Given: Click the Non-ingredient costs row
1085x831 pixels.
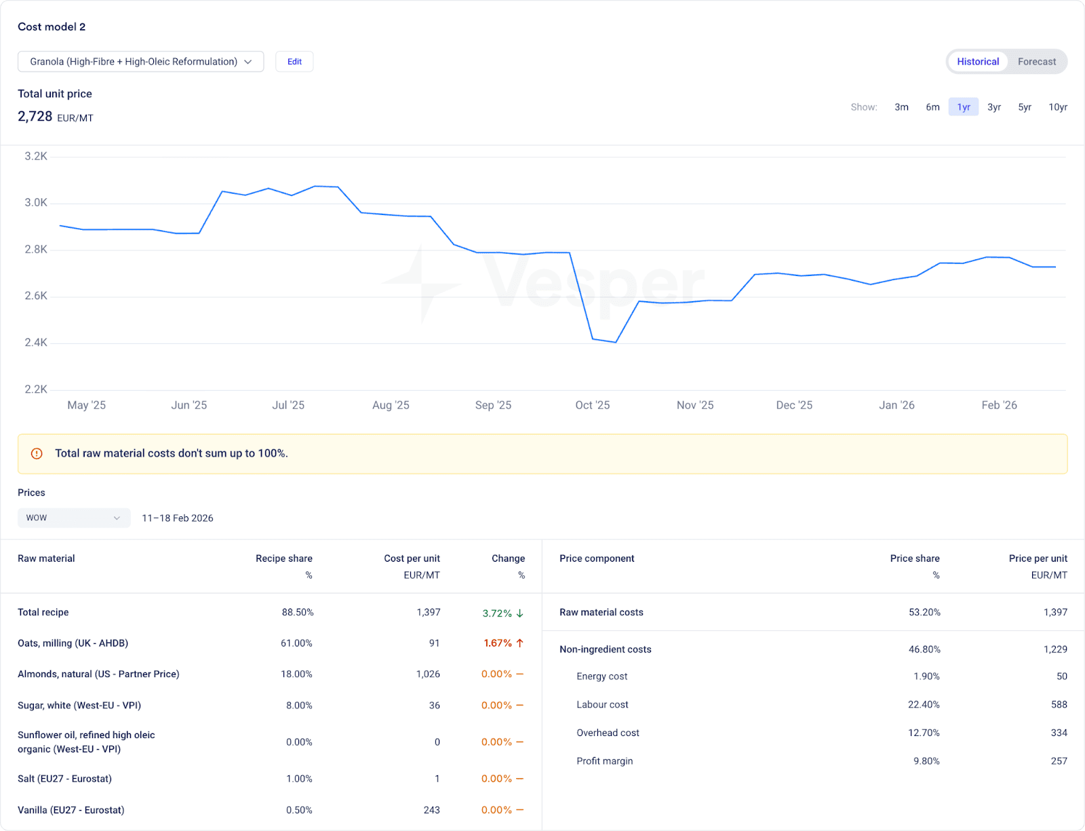Looking at the screenshot, I should click(x=605, y=649).
